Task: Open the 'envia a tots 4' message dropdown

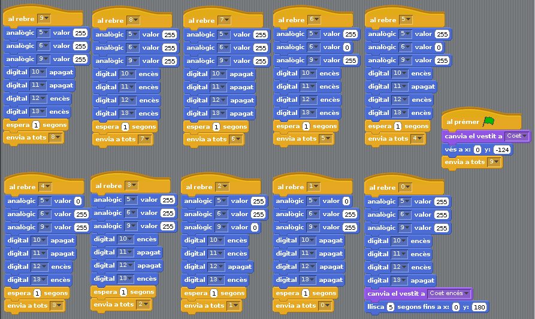Action: 418,138
